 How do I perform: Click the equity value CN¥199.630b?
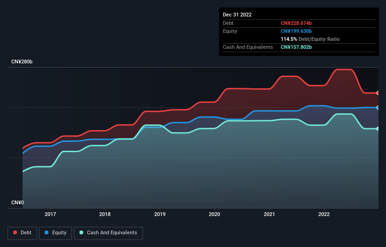tap(296, 31)
